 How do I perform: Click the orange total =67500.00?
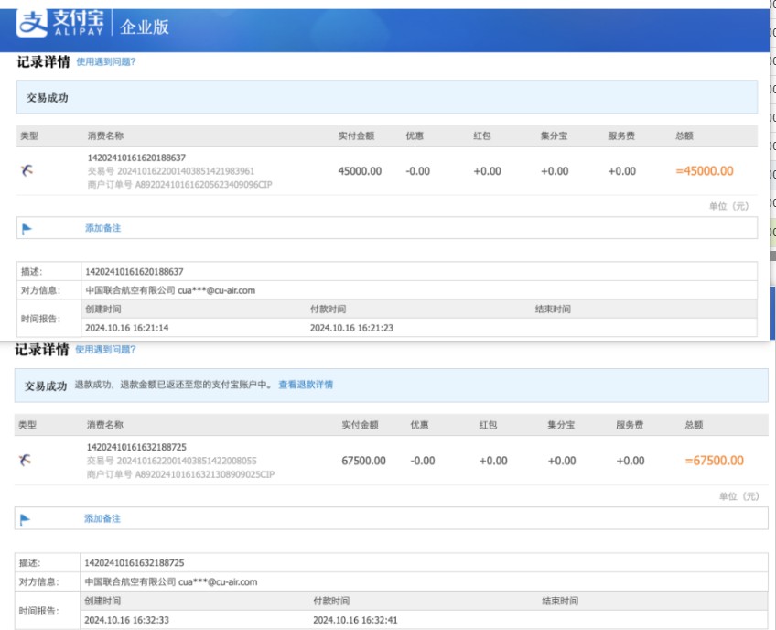[714, 461]
